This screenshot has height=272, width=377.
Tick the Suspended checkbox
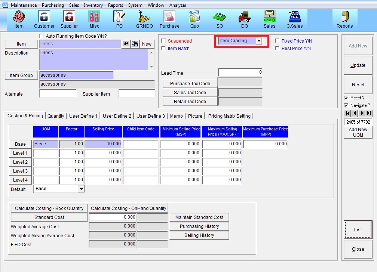pos(163,41)
